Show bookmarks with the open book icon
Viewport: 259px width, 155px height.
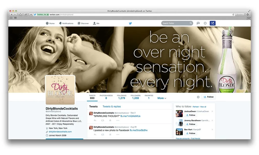coord(11,18)
